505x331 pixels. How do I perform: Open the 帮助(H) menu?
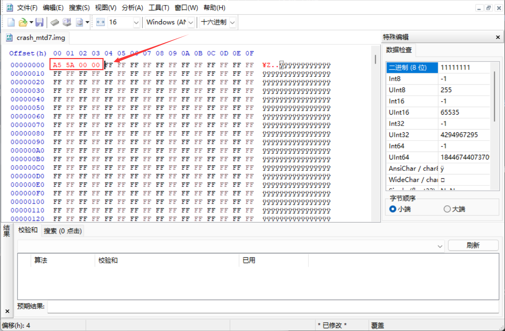pos(214,7)
